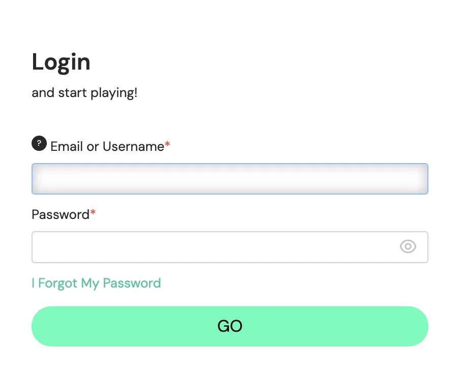Place cursor in the highlighted username box
This screenshot has height=381, width=462.
click(x=230, y=179)
